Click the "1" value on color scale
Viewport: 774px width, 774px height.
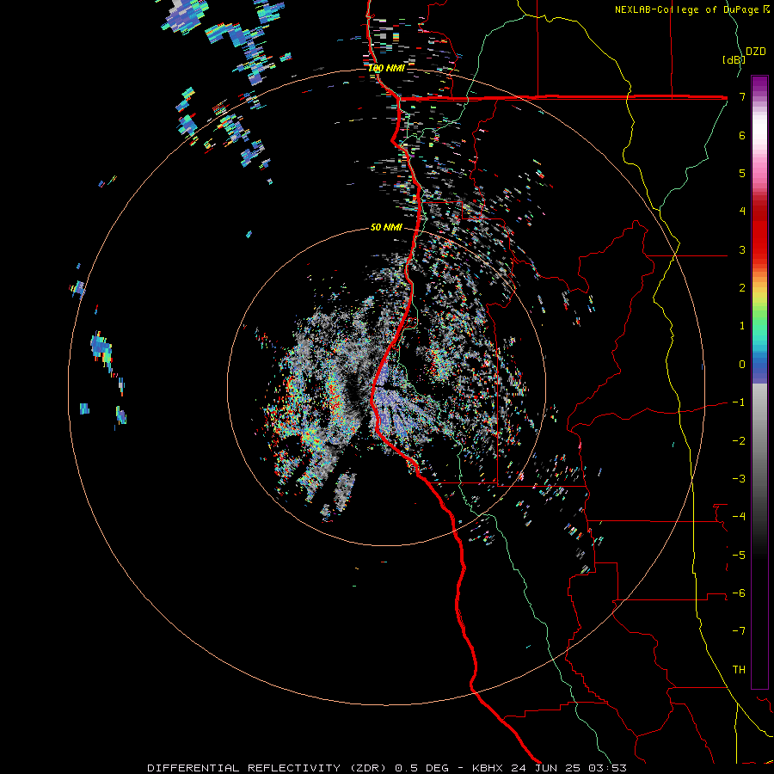742,326
